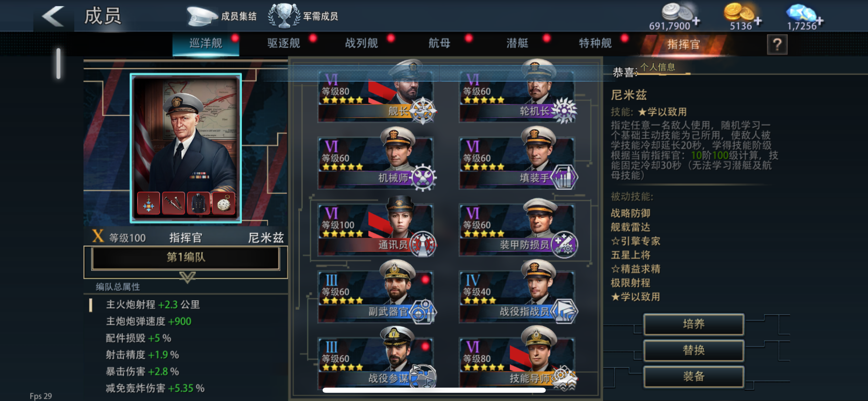Switch to the 战列舰 tab
The width and height of the screenshot is (868, 401).
coord(362,43)
